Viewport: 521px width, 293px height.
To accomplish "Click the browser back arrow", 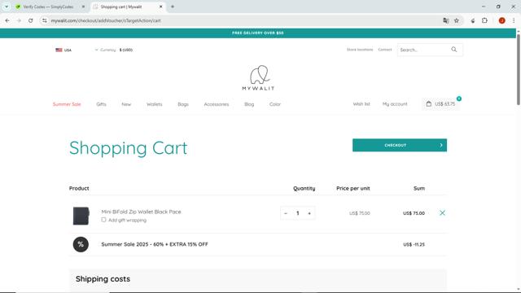I will 7,20.
